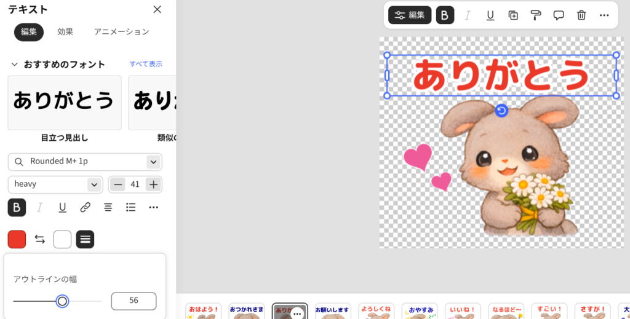Toggle bold in the left text panel
Screen dimensions: 630x319
click(x=17, y=208)
